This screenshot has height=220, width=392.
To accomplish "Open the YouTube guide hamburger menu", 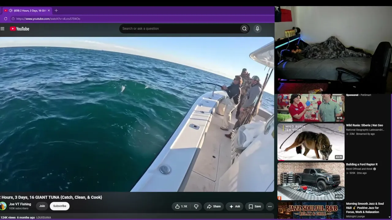I will tap(2, 29).
